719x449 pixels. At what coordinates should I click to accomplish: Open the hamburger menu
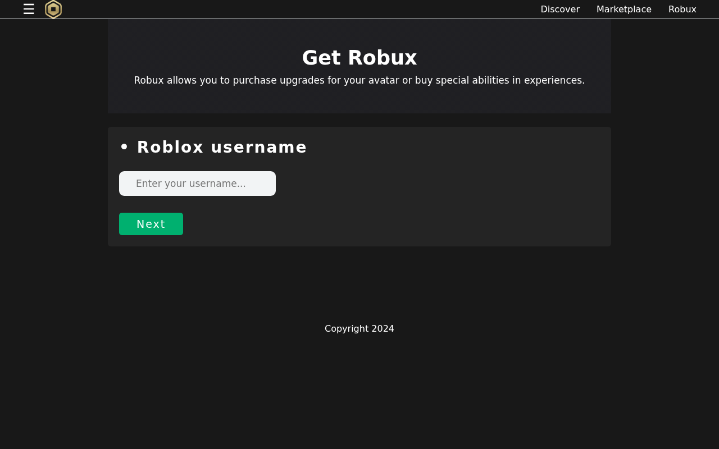[29, 9]
